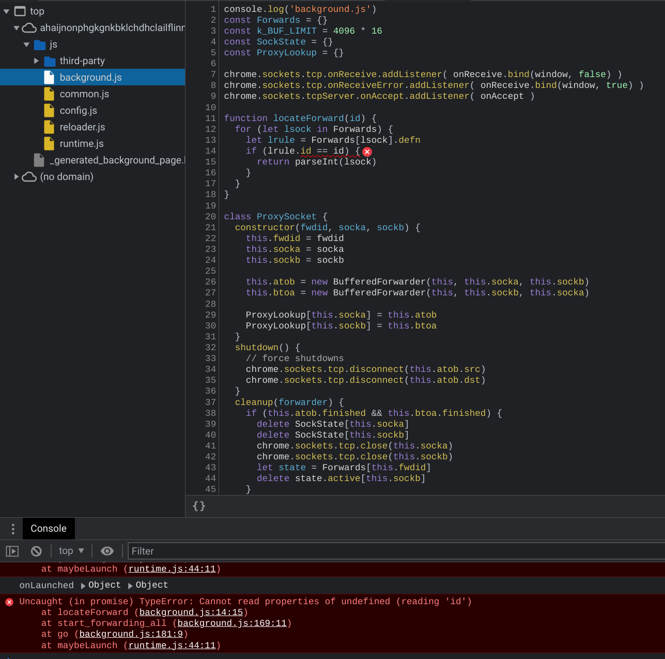Image resolution: width=665 pixels, height=659 pixels.
Task: Click the common.js file icon
Action: click(x=49, y=94)
